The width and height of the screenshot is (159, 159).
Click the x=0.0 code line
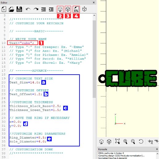coord(15,122)
